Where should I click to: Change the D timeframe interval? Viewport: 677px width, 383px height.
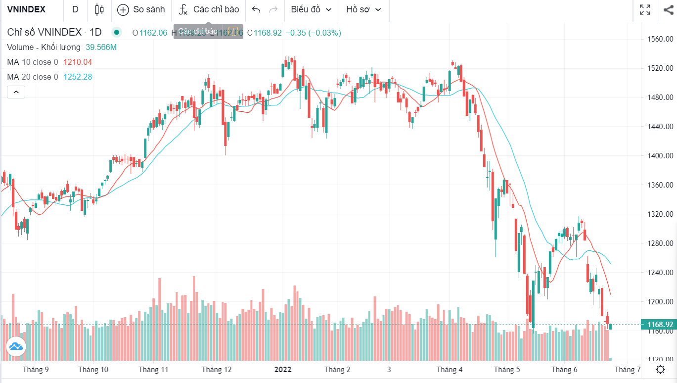(75, 9)
